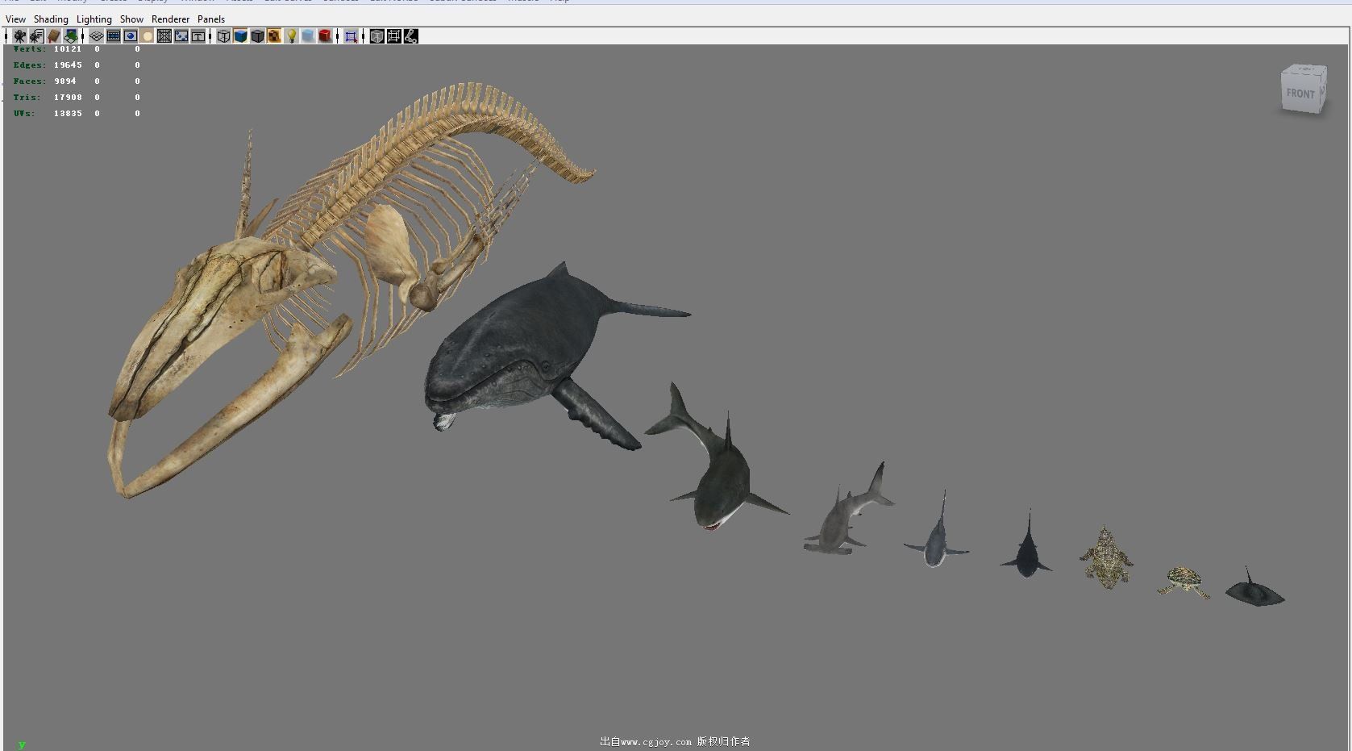
Task: Select the great white shark model
Action: click(x=722, y=484)
